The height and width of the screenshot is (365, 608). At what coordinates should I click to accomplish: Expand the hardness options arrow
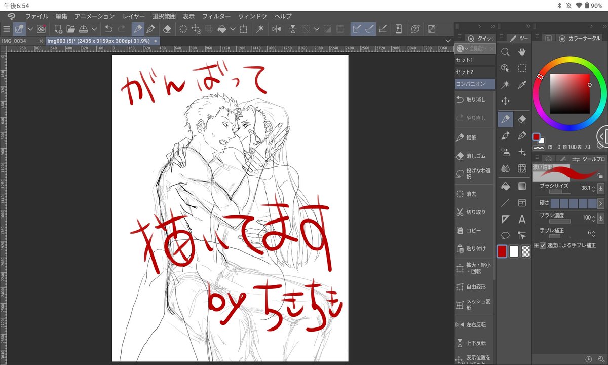601,203
